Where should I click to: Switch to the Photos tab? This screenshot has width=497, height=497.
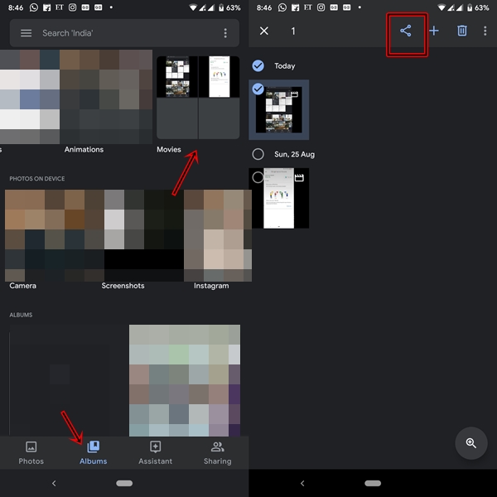click(x=31, y=452)
